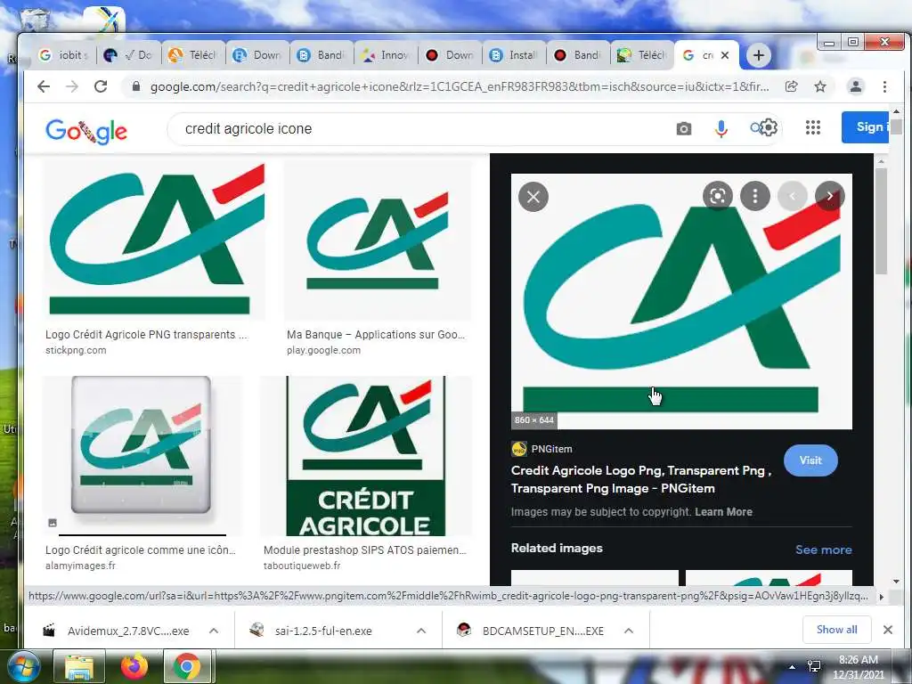Viewport: 912px width, 684px height.
Task: Open the Credit Agricole Logo Png title link
Action: [641, 479]
